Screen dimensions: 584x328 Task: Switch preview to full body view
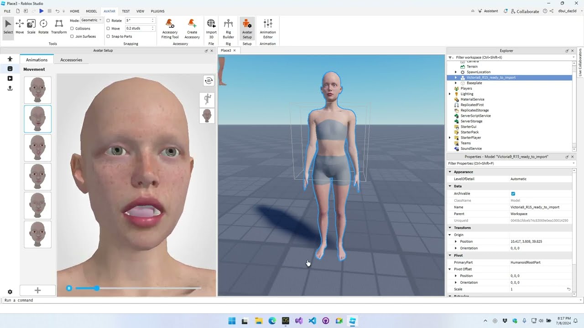(x=207, y=99)
